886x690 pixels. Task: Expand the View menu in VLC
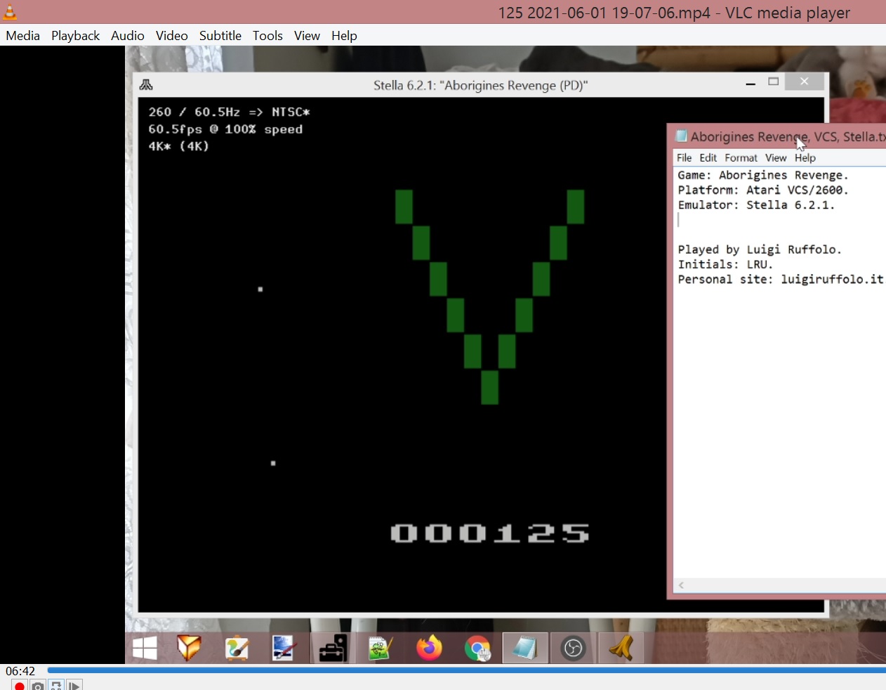point(307,36)
